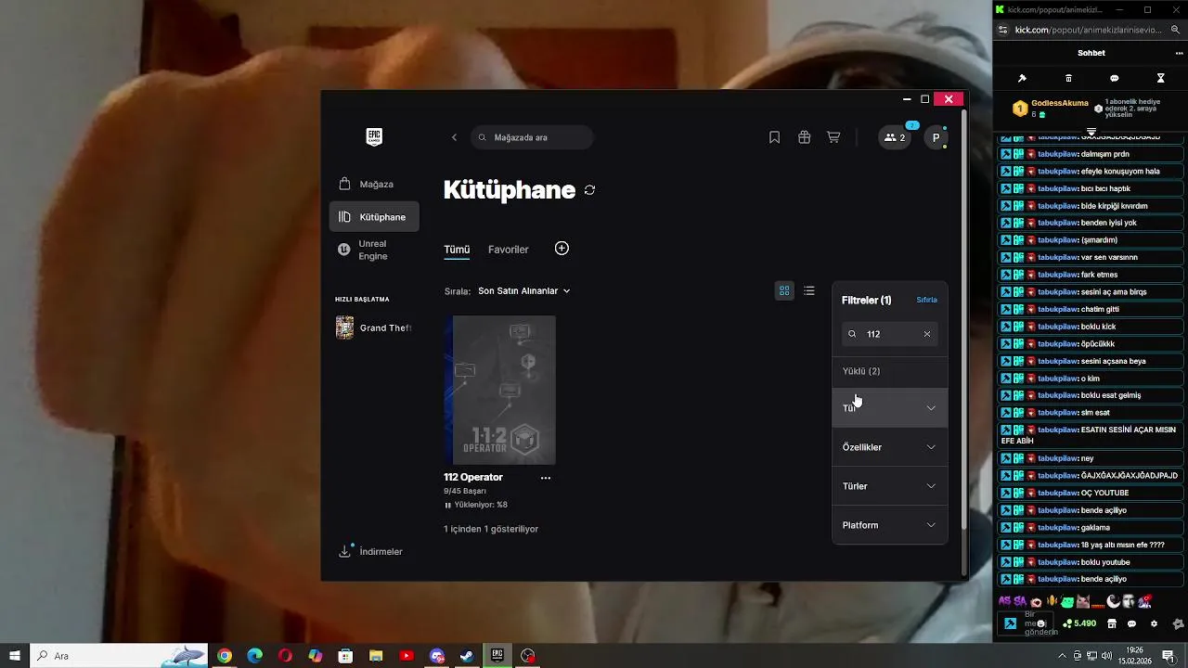The width and height of the screenshot is (1188, 668).
Task: Go back with the arrow next to search
Action: (454, 137)
